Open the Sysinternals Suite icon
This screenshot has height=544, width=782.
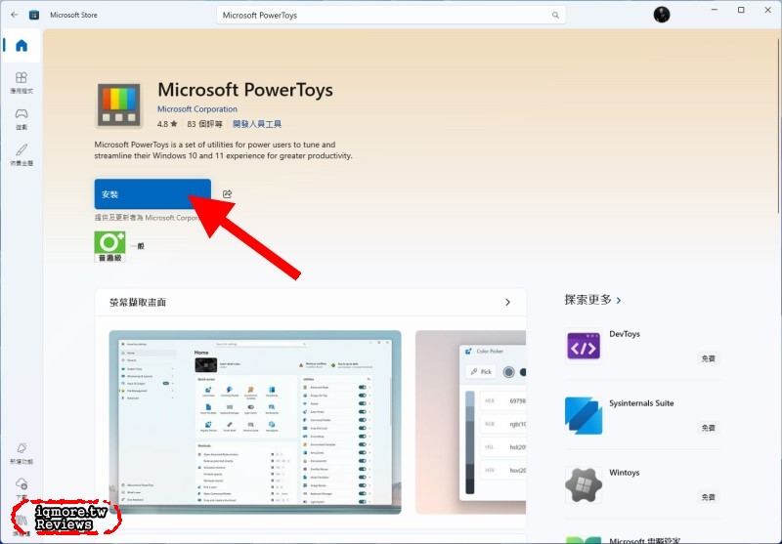click(x=584, y=415)
